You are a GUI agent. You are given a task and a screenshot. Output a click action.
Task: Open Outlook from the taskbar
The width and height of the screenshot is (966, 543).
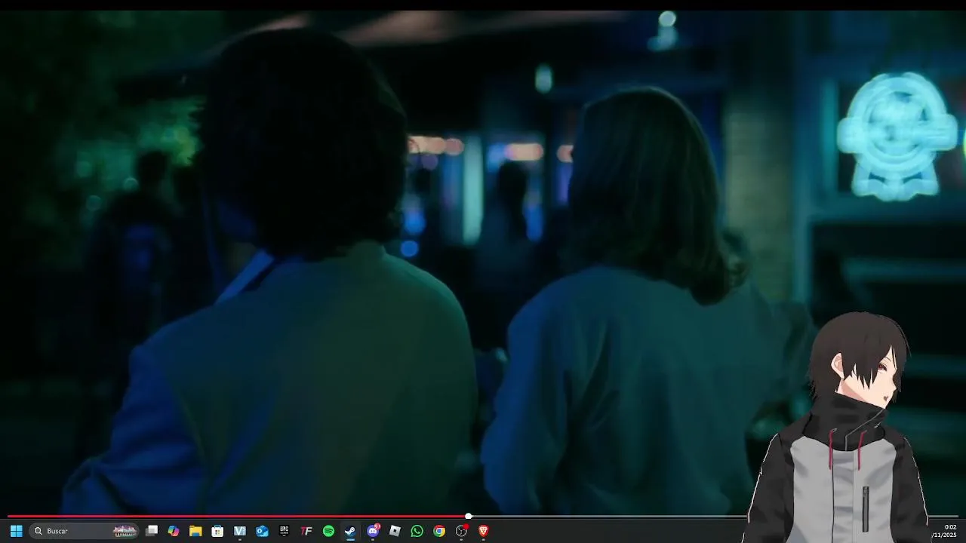262,531
